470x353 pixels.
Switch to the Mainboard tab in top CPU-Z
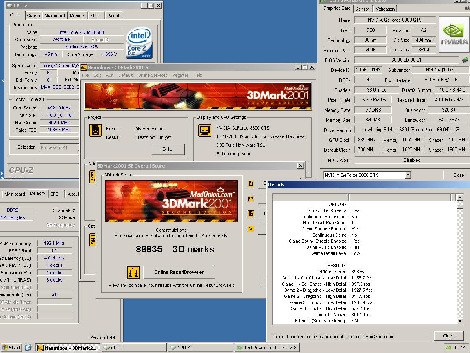pos(55,16)
